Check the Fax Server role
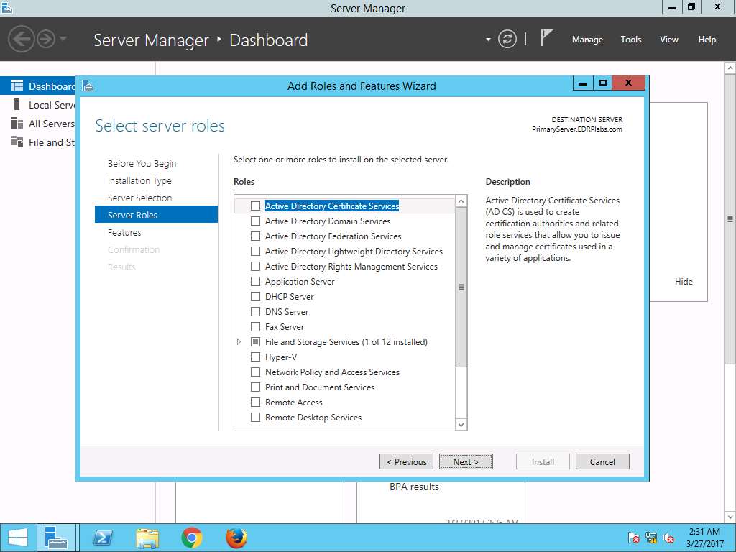 pyautogui.click(x=255, y=326)
